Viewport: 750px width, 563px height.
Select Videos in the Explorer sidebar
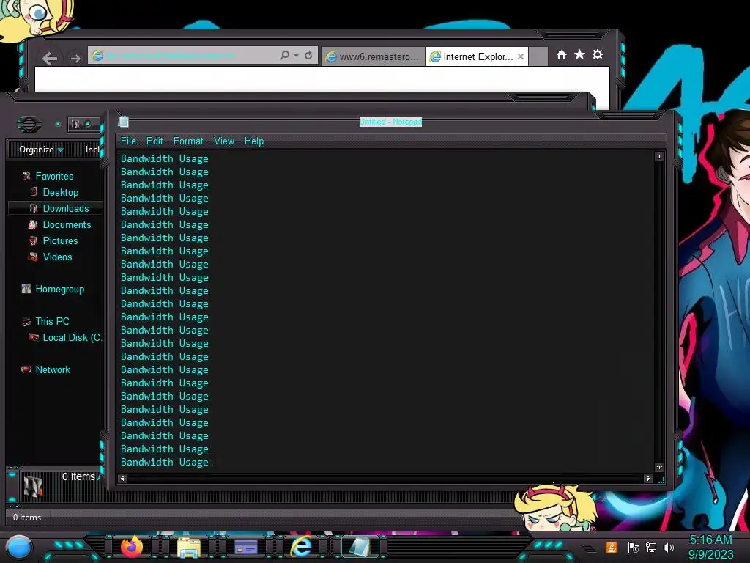(x=57, y=257)
